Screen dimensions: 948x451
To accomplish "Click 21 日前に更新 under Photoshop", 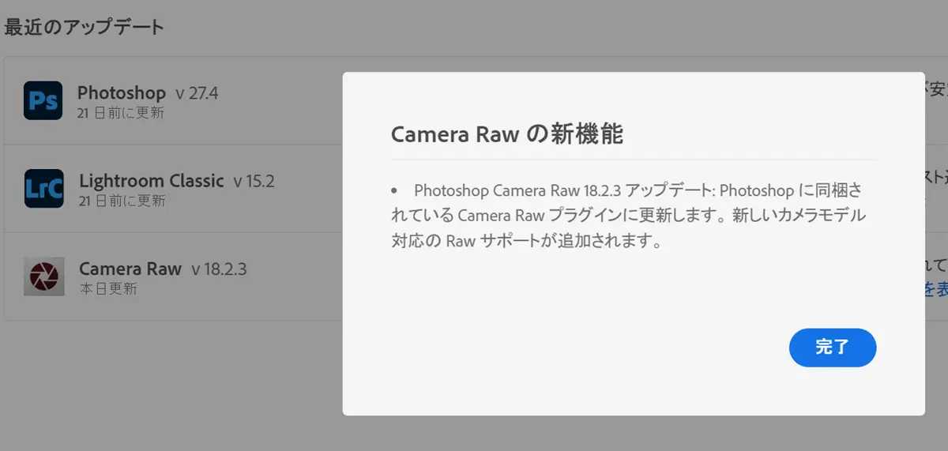I will pyautogui.click(x=121, y=113).
